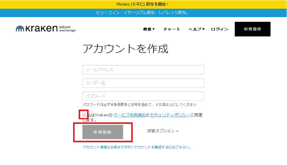Open the 概要 dropdown menu

[149, 29]
